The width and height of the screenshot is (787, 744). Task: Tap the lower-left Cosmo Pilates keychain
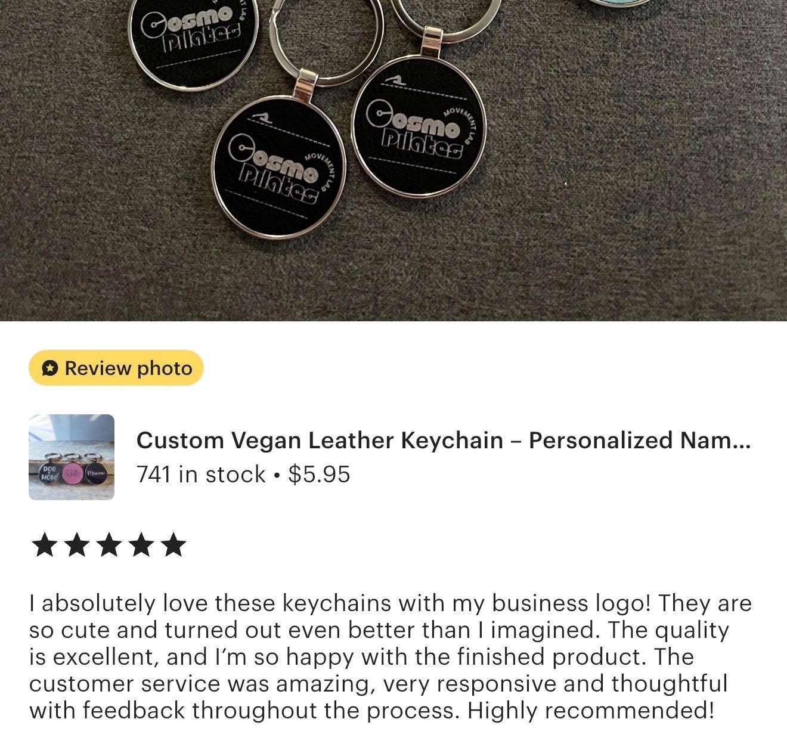tap(278, 166)
